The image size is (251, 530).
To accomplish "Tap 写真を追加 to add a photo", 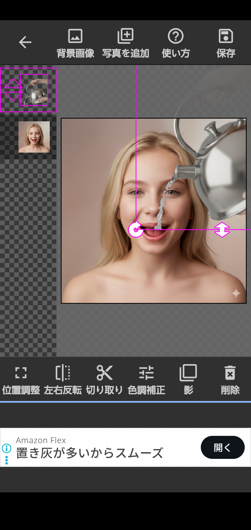I will [125, 43].
